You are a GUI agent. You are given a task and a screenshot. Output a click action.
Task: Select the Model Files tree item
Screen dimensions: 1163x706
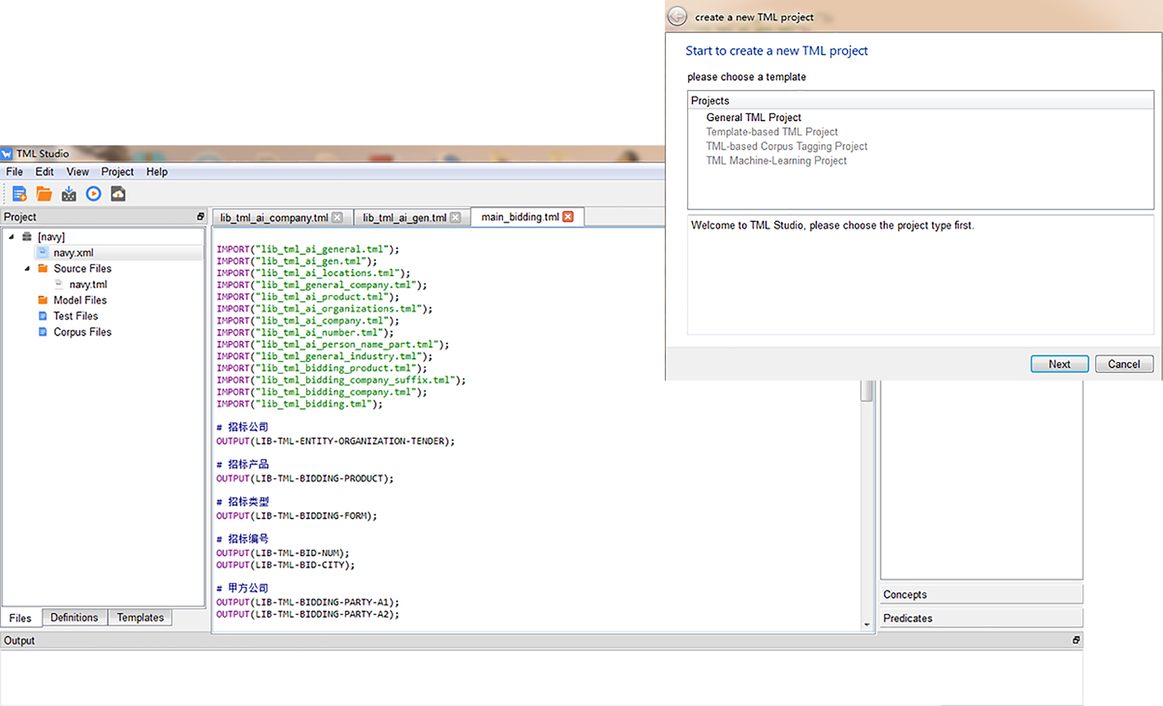[x=80, y=300]
